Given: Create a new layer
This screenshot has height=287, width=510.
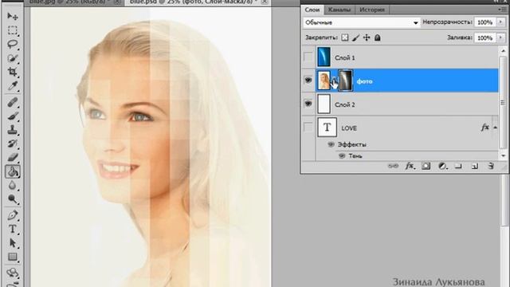Looking at the screenshot, I should coord(475,167).
